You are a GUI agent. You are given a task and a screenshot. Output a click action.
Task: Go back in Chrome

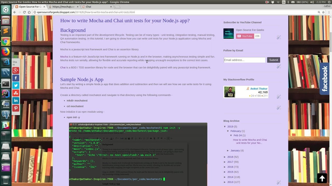(x=15, y=12)
